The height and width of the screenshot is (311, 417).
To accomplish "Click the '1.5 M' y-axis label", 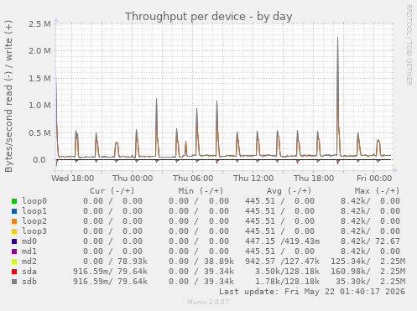I will click(x=39, y=78).
